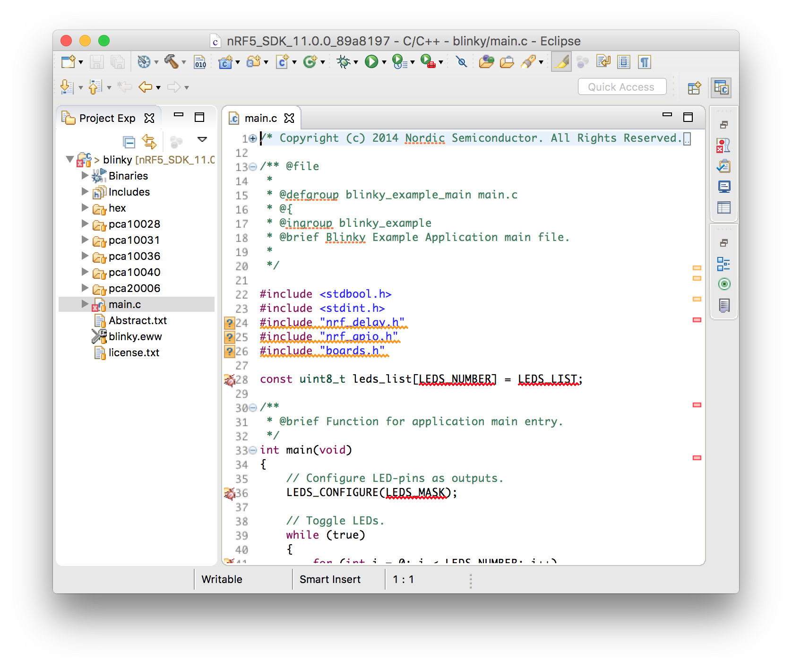Click Open Perspective icon

tap(694, 88)
